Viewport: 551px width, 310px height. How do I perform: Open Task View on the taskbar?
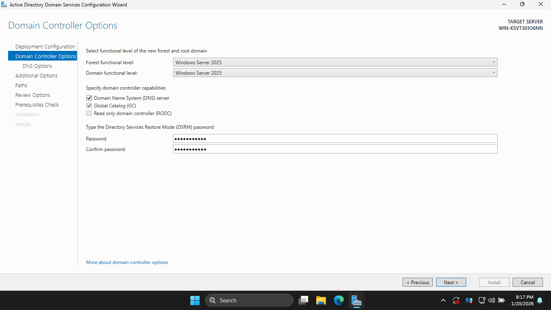pos(303,300)
